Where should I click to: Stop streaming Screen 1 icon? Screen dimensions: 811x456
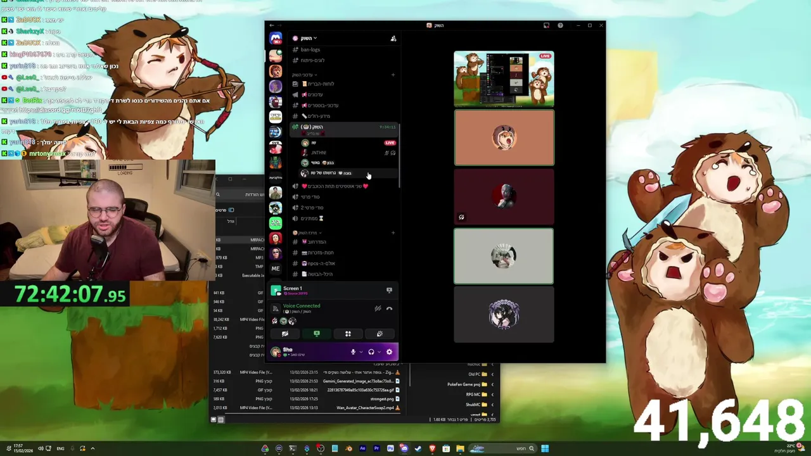click(389, 290)
